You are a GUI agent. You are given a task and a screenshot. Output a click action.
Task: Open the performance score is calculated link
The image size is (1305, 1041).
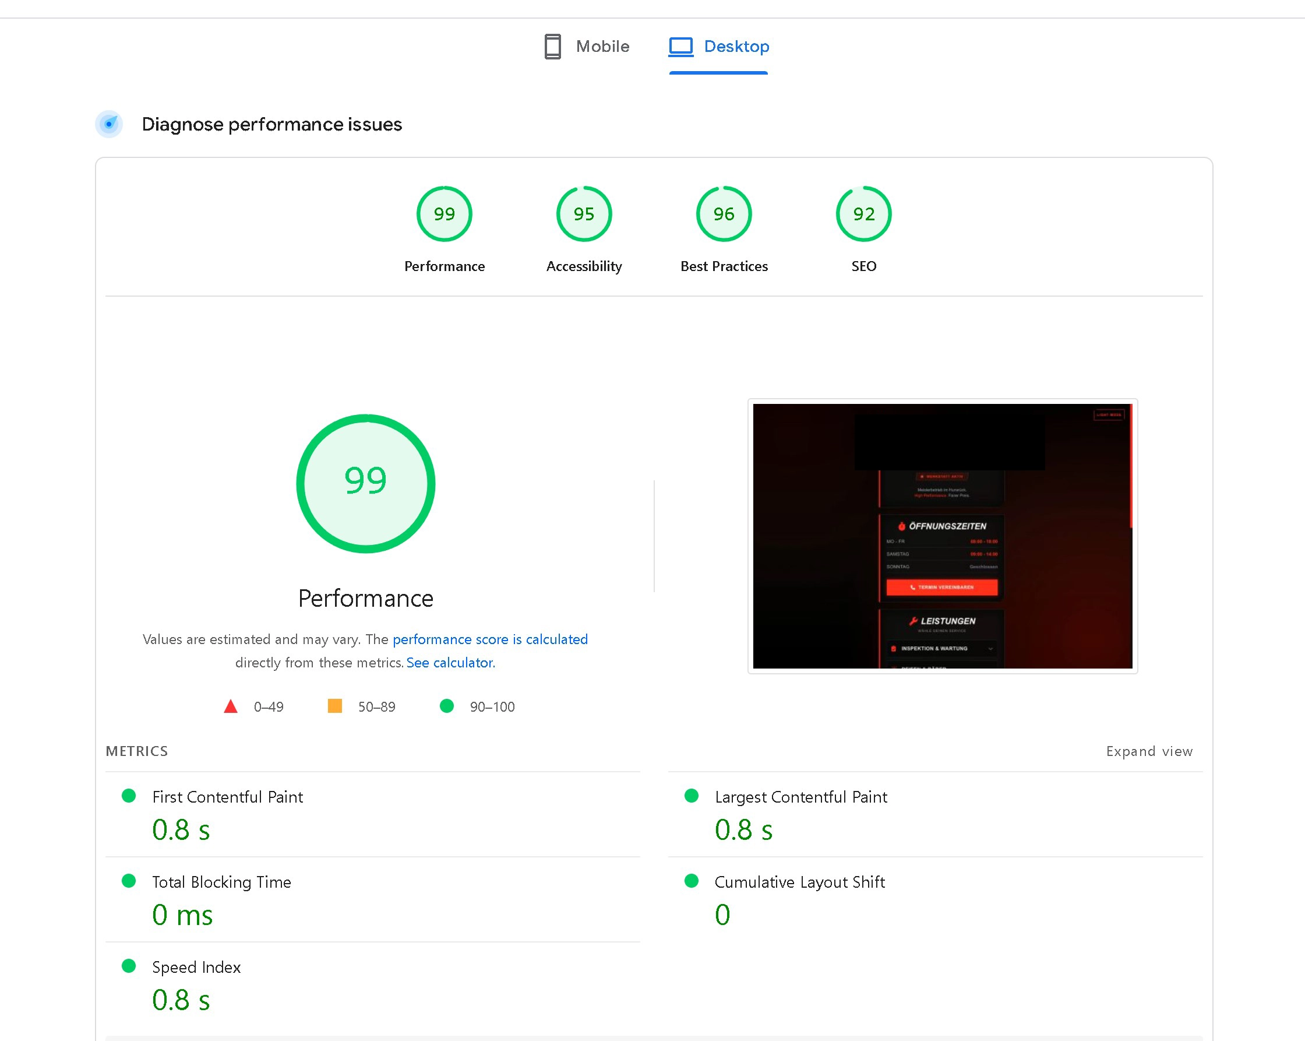pyautogui.click(x=491, y=639)
